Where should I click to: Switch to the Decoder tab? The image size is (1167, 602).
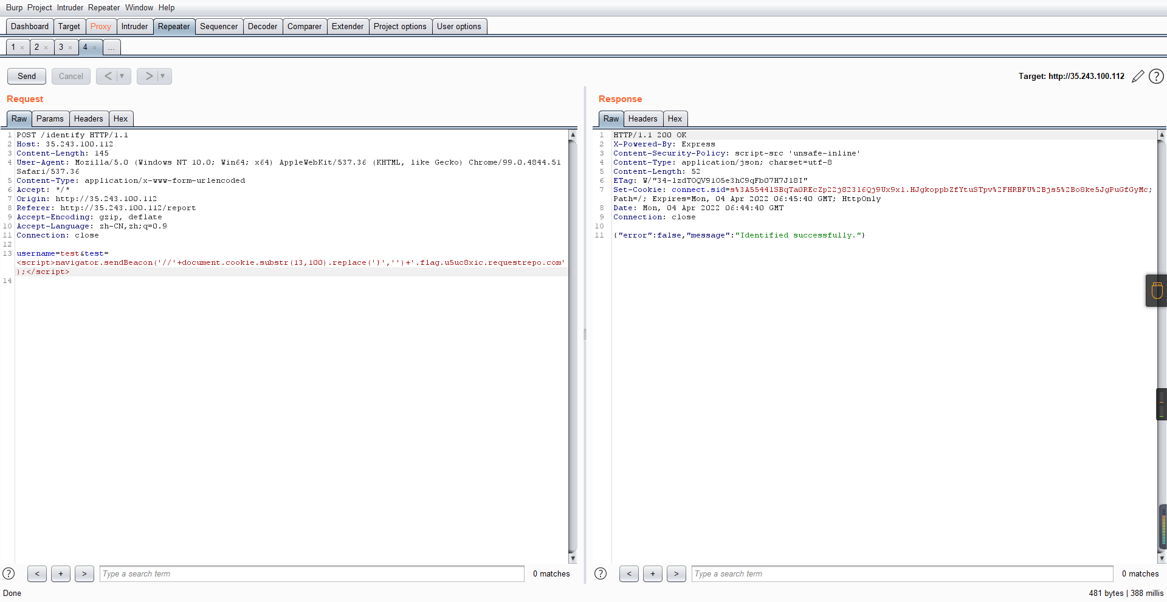coord(263,26)
